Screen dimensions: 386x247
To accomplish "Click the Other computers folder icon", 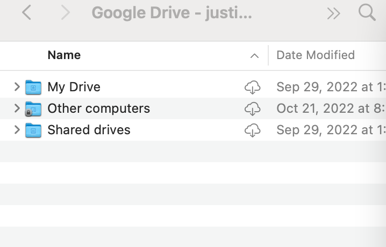I will point(33,108).
